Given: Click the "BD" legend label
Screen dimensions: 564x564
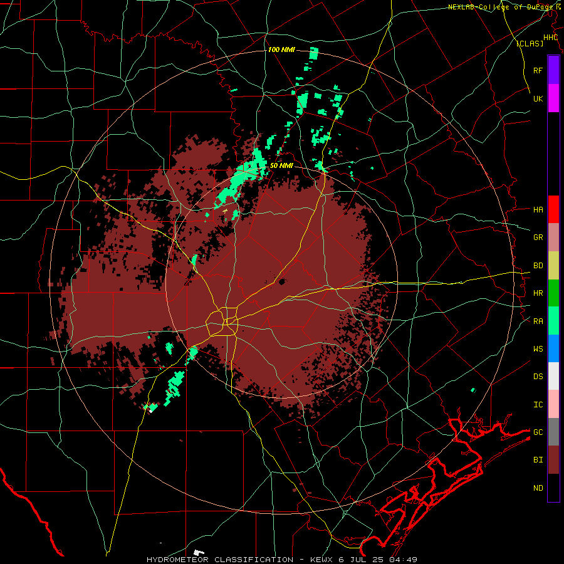Looking at the screenshot, I should 538,266.
